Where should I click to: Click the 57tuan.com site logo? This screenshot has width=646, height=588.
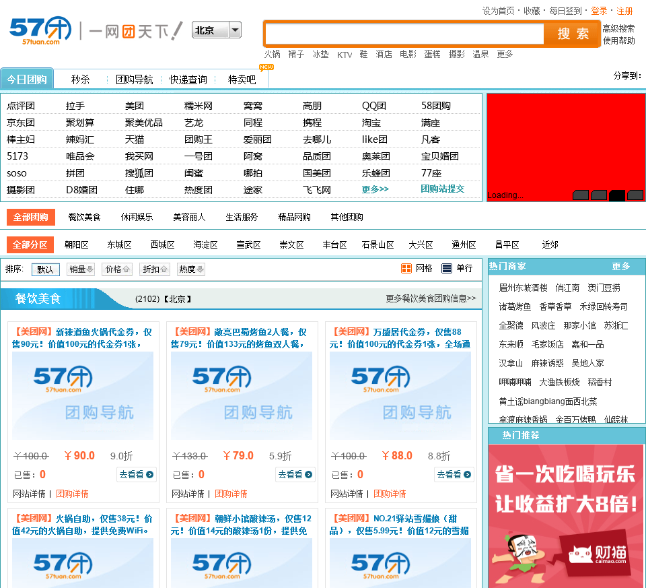40,30
